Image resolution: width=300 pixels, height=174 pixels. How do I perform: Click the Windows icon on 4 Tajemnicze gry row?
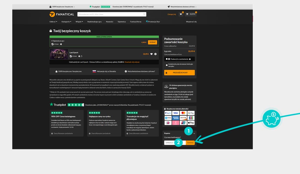point(61,44)
